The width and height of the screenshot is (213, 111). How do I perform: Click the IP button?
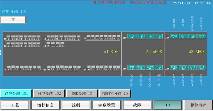point(13,20)
